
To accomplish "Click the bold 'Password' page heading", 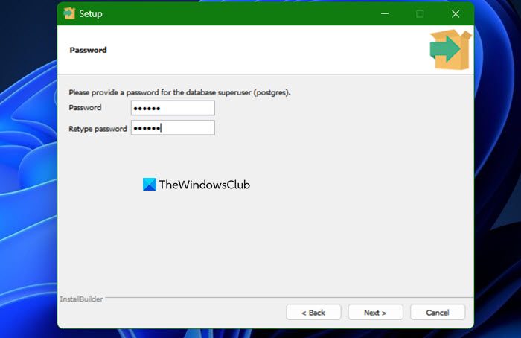I will click(x=88, y=50).
